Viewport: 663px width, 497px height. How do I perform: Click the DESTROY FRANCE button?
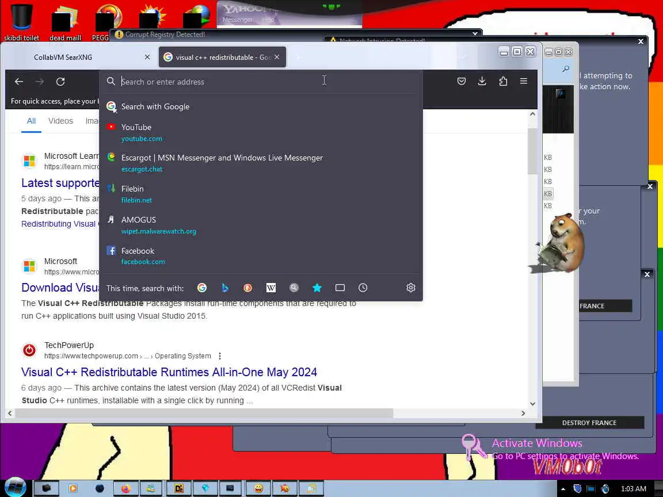589,423
